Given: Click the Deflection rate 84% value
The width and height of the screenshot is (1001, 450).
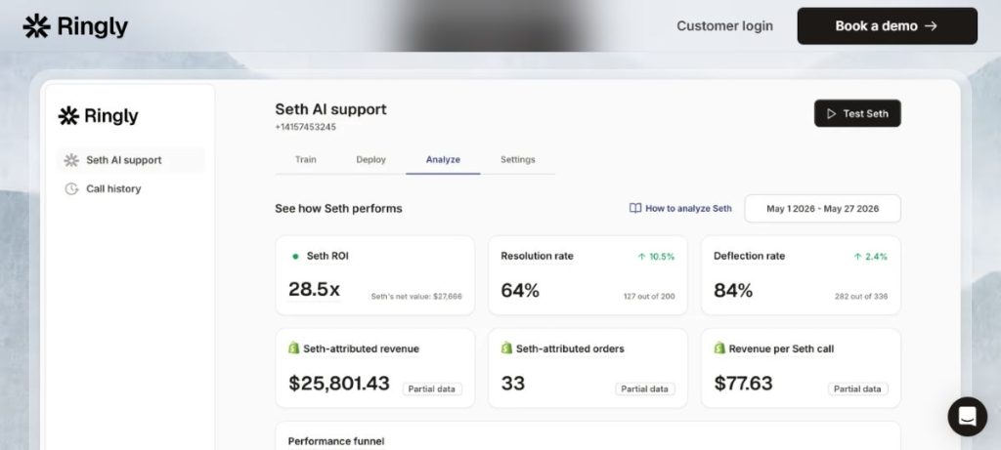Looking at the screenshot, I should (733, 291).
